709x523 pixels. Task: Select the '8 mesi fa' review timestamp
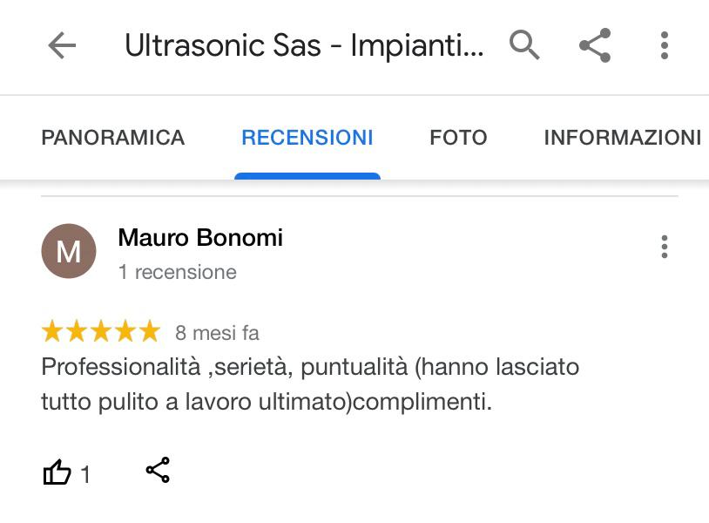[217, 330]
